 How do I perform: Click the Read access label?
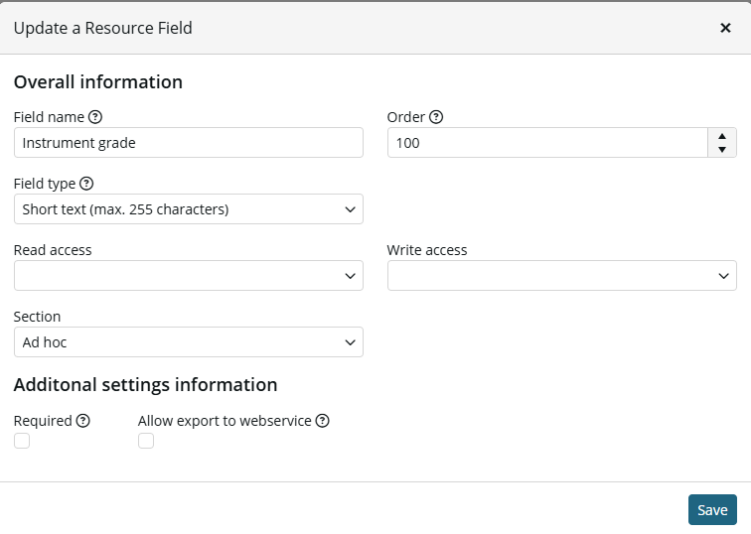pyautogui.click(x=53, y=250)
